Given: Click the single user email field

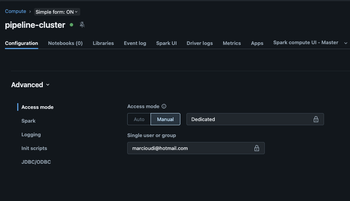Looking at the screenshot, I should [191, 148].
